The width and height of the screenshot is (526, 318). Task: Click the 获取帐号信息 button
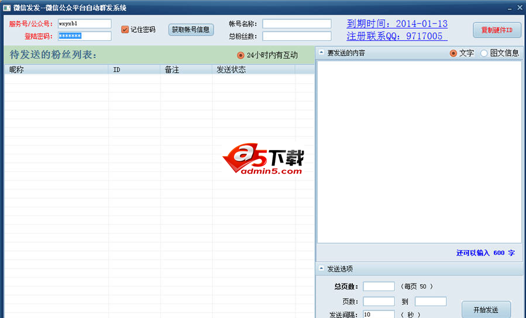click(x=191, y=29)
